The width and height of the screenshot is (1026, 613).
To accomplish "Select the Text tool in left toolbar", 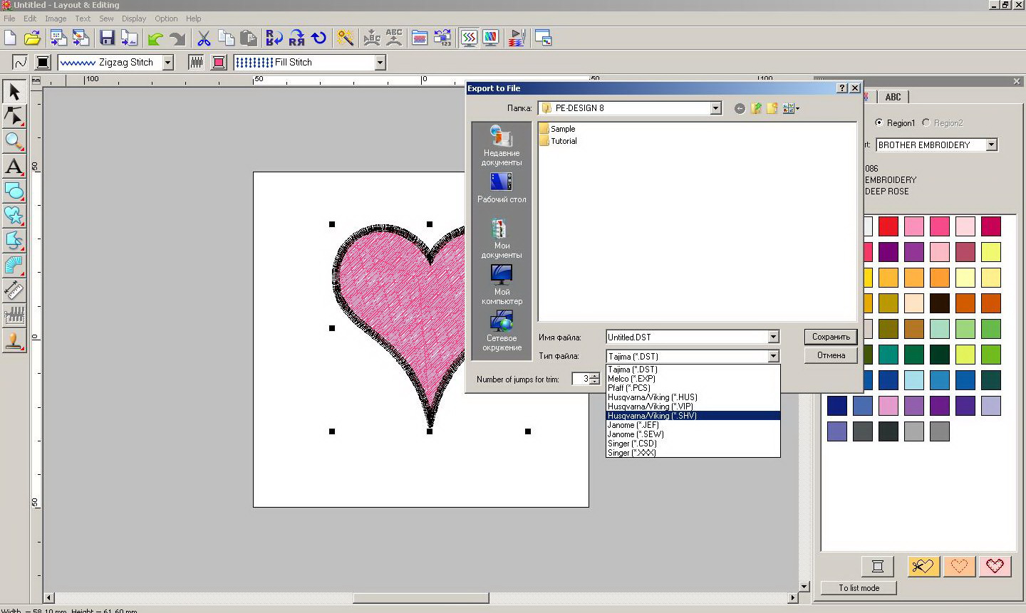I will (14, 167).
